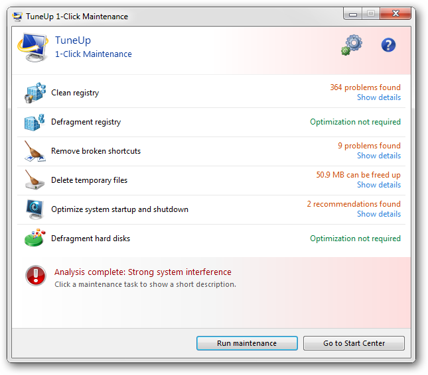
Task: Click the '364 problems found' status
Action: click(x=365, y=87)
